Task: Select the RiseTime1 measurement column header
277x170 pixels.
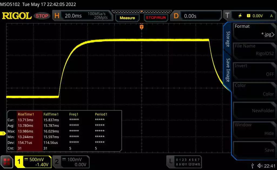Action: click(x=26, y=114)
